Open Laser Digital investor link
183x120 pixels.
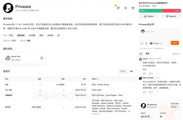(111, 95)
